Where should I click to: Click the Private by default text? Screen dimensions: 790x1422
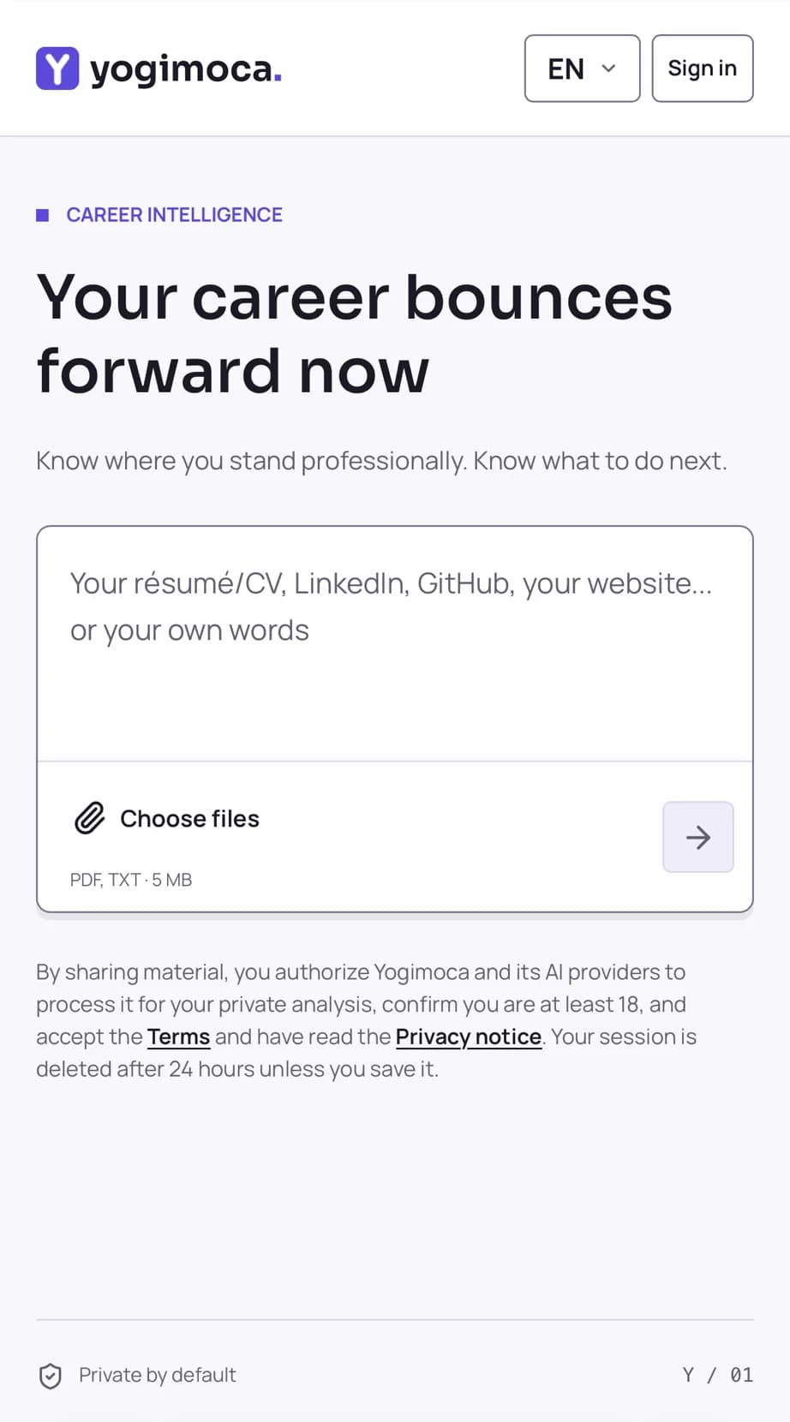(158, 1375)
